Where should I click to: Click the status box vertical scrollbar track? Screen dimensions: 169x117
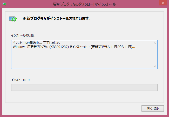pyautogui.click(x=155, y=54)
